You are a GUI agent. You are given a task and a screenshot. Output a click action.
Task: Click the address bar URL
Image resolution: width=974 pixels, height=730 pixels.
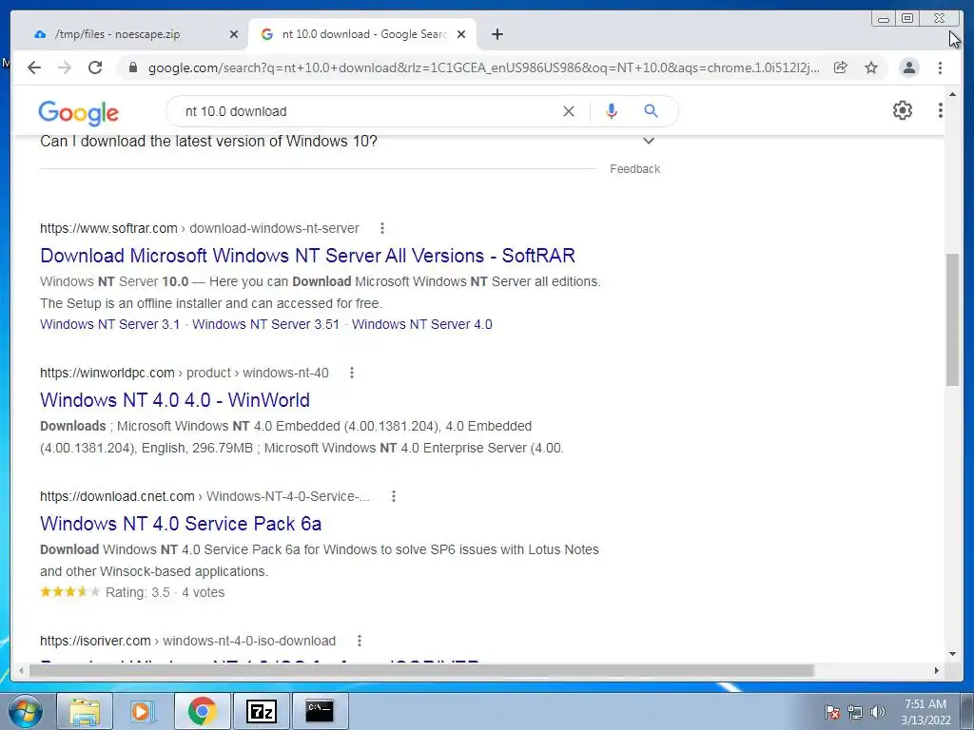coord(483,67)
